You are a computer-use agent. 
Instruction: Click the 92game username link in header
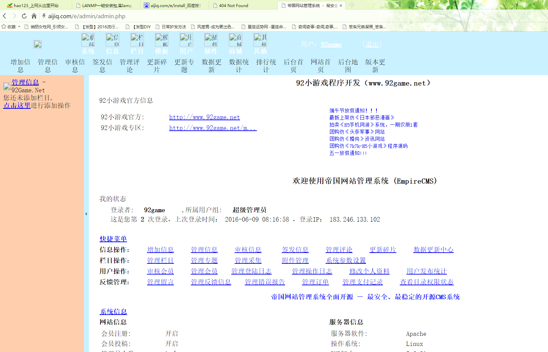click(331, 44)
